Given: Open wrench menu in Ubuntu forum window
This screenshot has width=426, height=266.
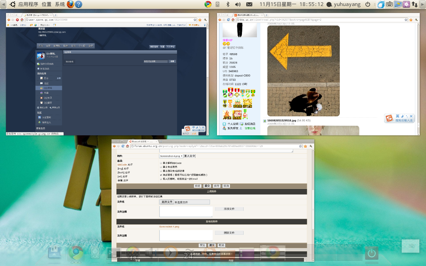Looking at the screenshot, I should pos(311,146).
